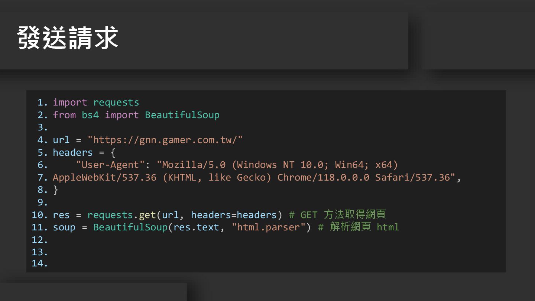Click the 'headers = {' line
This screenshot has height=301, width=535.
click(x=84, y=153)
